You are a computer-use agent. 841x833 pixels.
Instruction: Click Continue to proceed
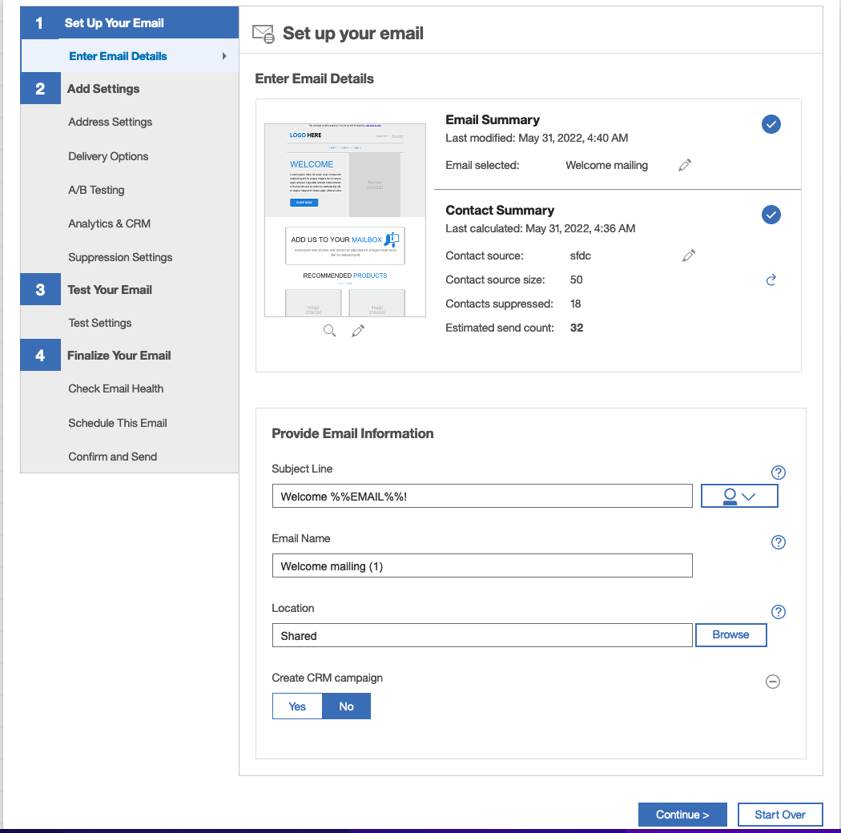pyautogui.click(x=682, y=814)
